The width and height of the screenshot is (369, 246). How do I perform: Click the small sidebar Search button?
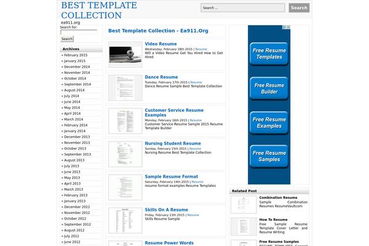coord(67,39)
